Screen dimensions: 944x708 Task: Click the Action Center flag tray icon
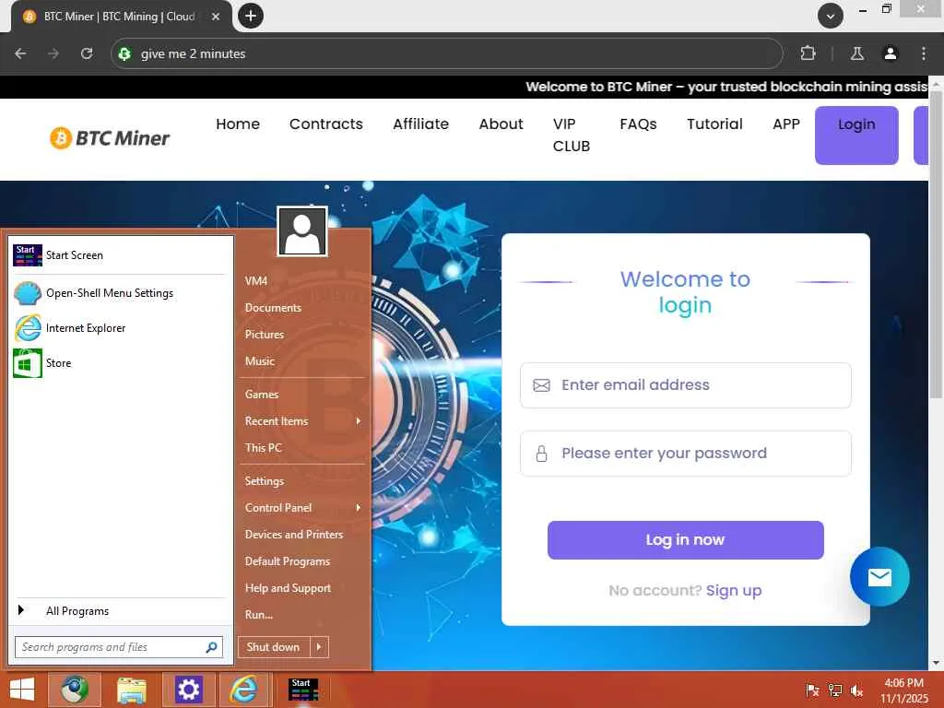click(x=812, y=690)
